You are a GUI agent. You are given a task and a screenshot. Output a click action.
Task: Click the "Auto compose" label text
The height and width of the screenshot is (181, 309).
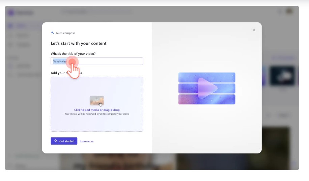click(x=65, y=33)
